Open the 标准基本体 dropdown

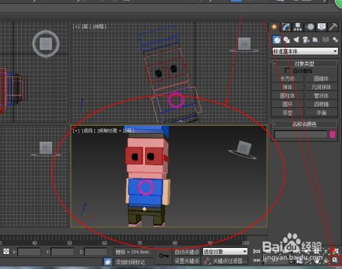[305, 51]
